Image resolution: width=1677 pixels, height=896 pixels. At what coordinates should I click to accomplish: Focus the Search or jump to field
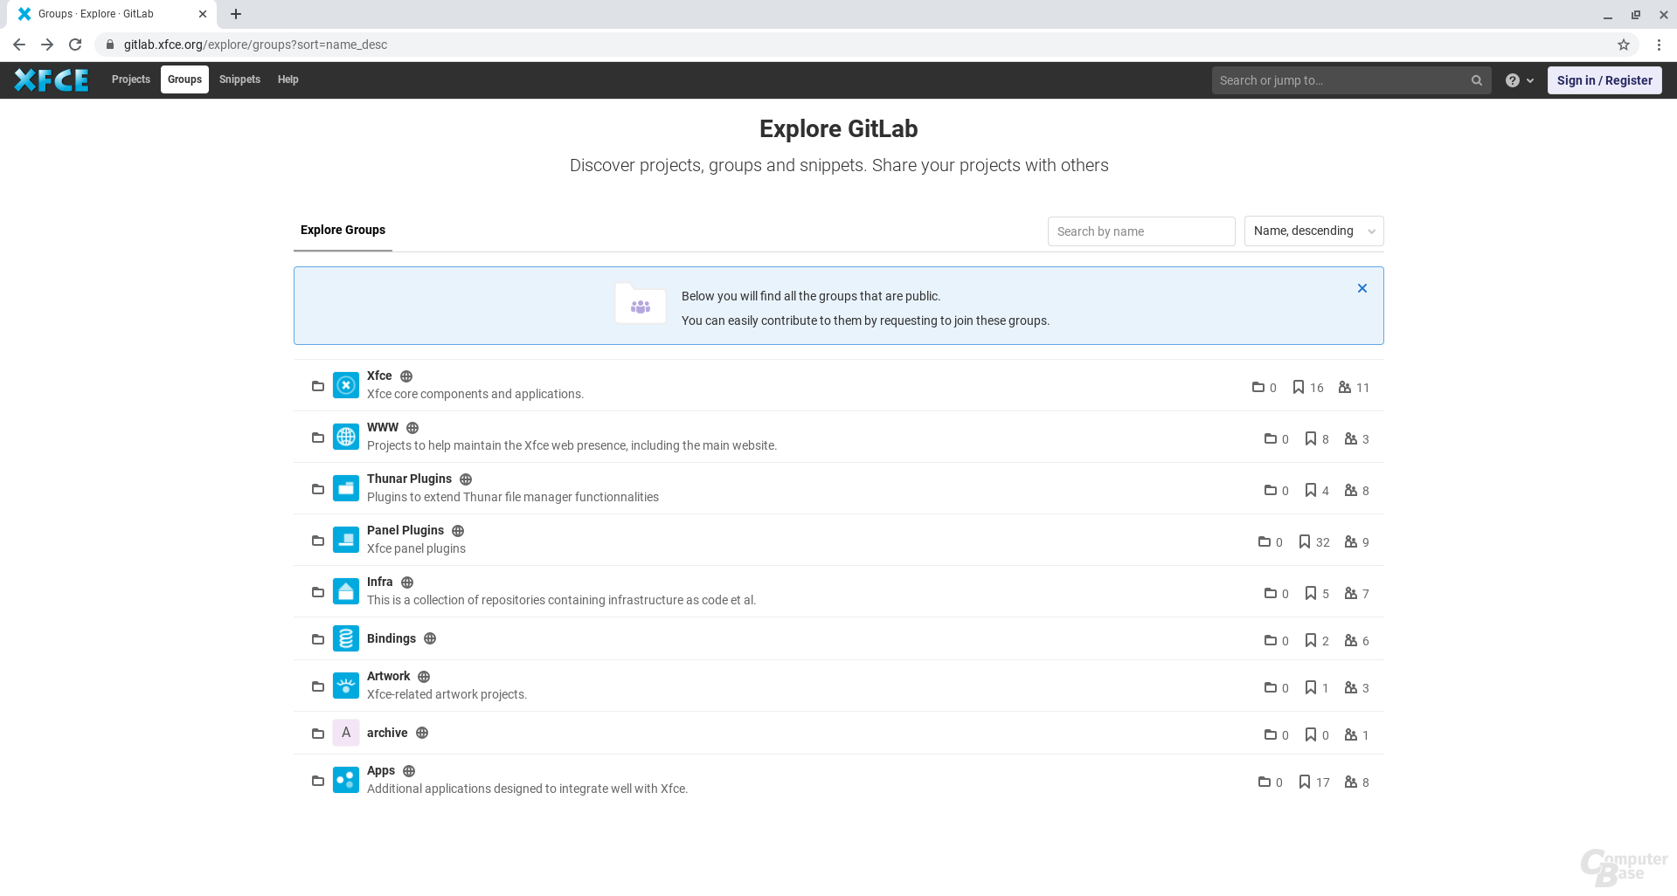(1351, 80)
